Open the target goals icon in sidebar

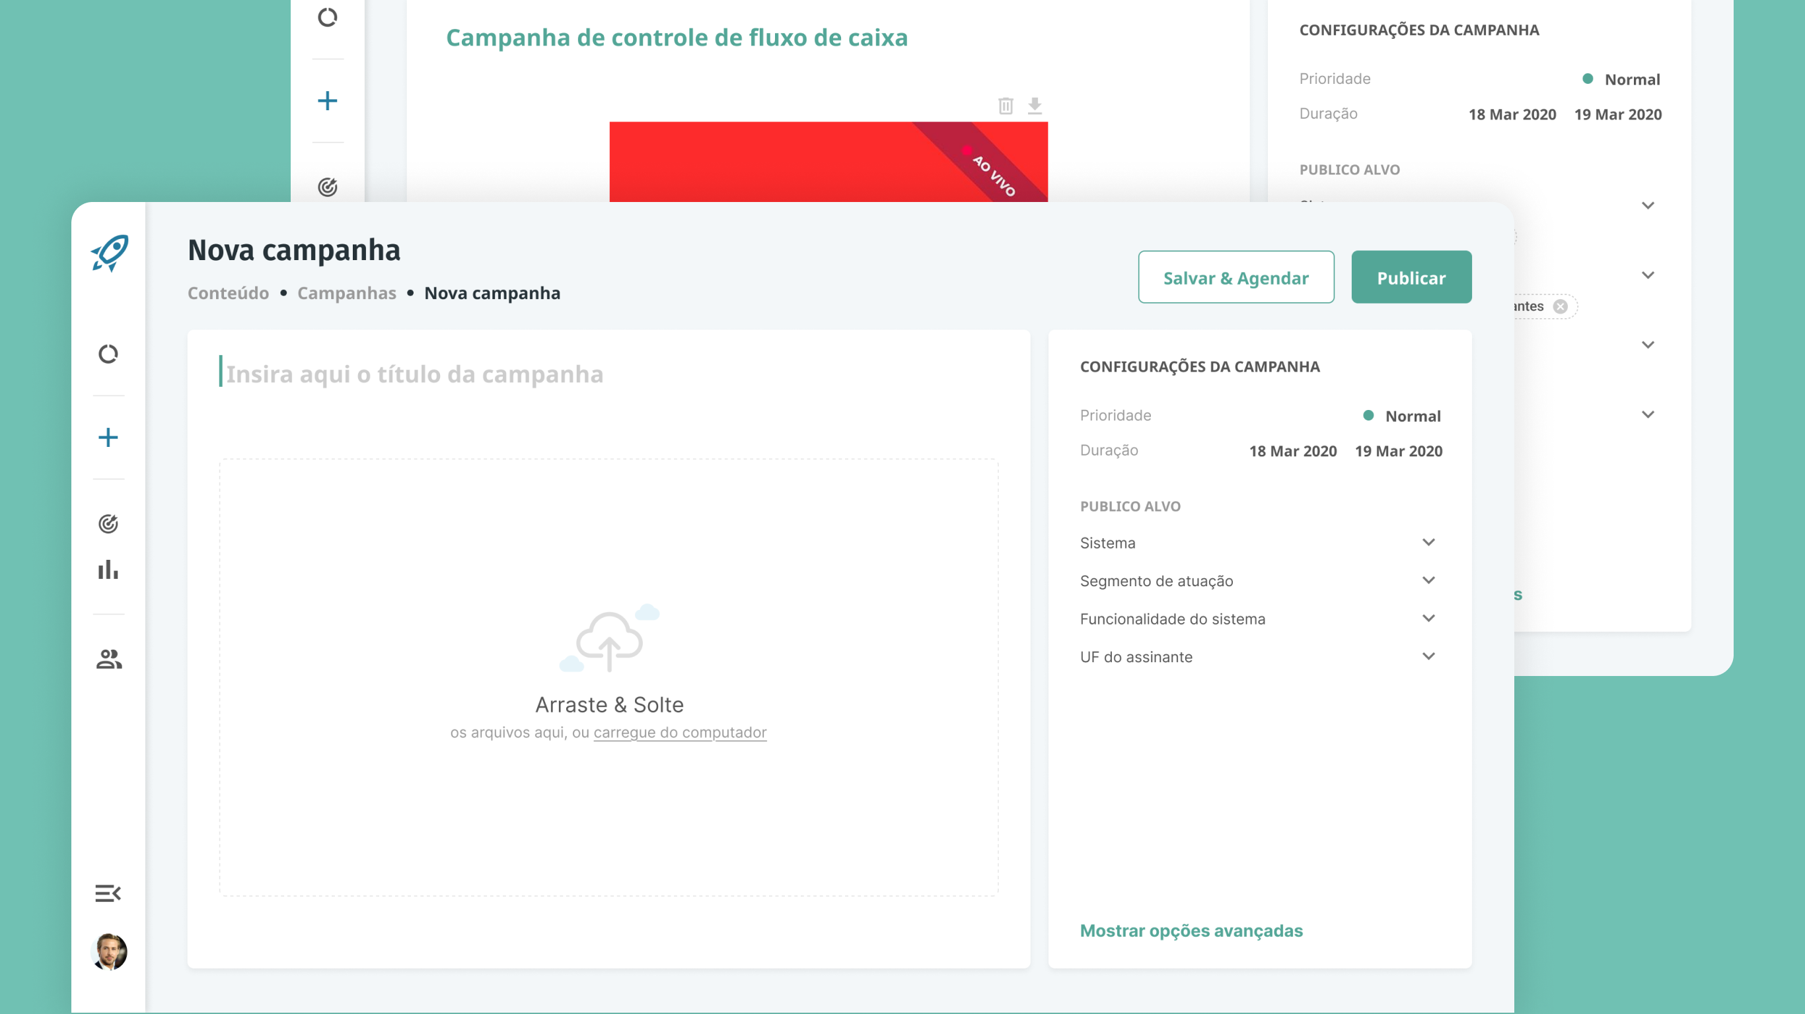108,523
